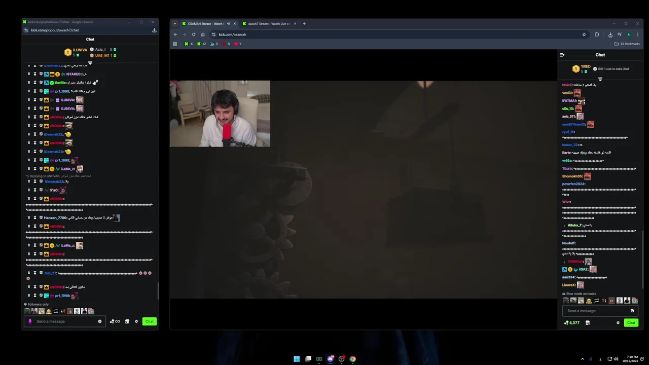This screenshot has width=649, height=365.
Task: Go back in the browser
Action: [175, 34]
